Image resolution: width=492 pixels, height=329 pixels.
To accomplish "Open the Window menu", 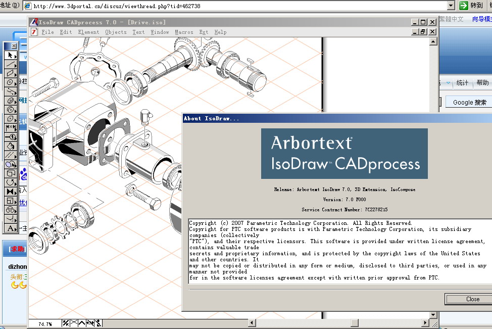I will click(160, 32).
